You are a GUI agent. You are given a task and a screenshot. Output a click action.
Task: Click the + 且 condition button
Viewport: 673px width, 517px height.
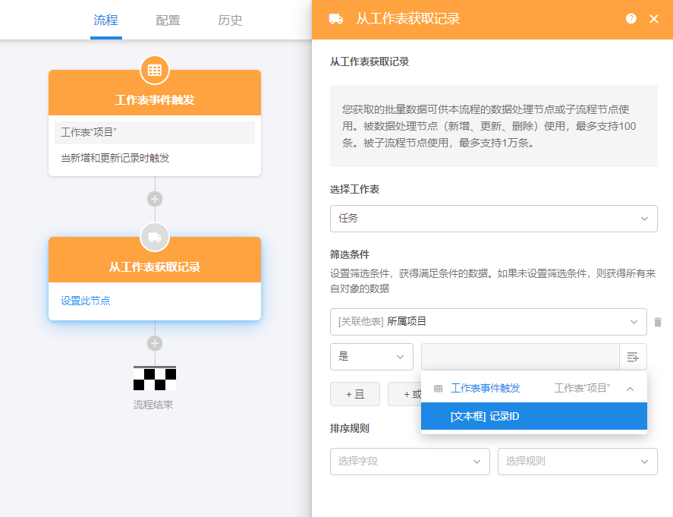click(x=355, y=394)
